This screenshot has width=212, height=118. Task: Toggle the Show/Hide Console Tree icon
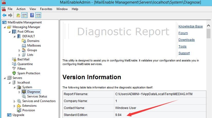24,15
